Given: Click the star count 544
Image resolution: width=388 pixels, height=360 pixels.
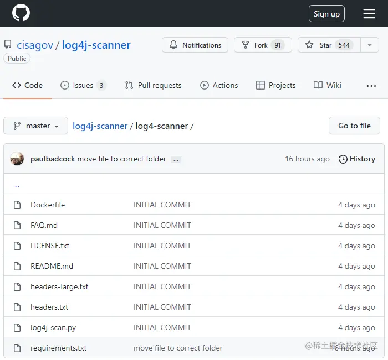Looking at the screenshot, I should point(344,45).
